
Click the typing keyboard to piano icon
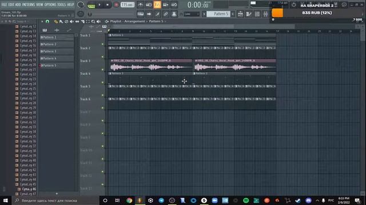pos(140,14)
